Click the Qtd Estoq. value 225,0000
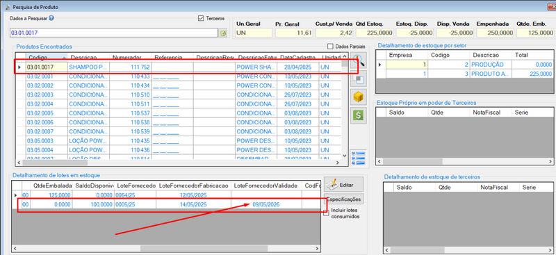Screen dimensions: 556x255 click(374, 33)
